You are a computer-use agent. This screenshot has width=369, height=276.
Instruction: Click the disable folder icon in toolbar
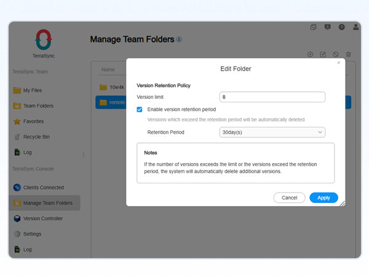click(x=336, y=55)
